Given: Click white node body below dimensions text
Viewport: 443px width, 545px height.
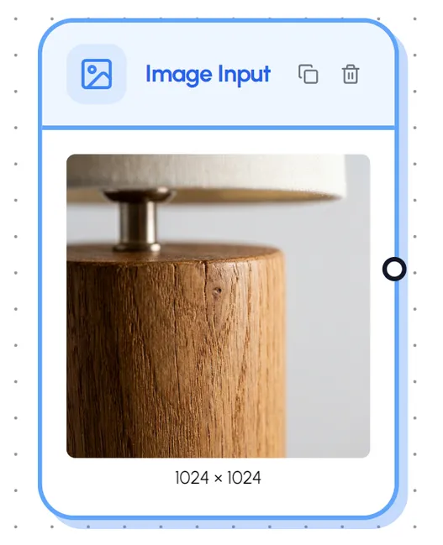Looking at the screenshot, I should coord(219,500).
